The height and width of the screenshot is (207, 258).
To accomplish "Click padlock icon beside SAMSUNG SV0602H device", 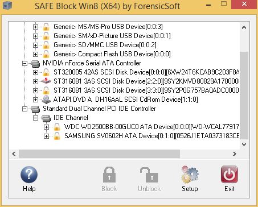I will click(x=57, y=136).
